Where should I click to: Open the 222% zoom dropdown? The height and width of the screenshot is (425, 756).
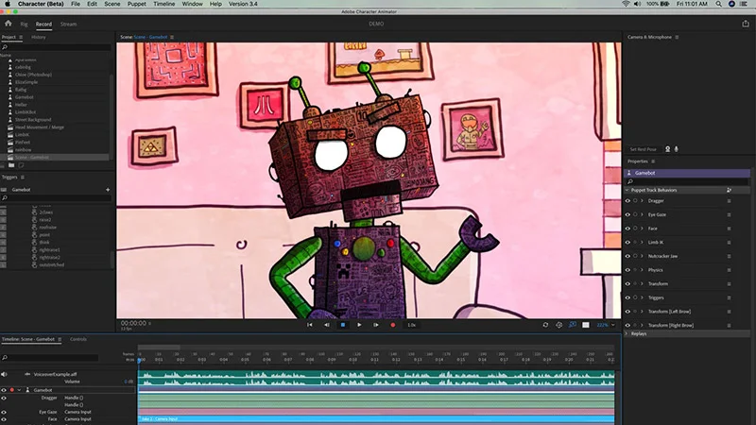tap(606, 325)
